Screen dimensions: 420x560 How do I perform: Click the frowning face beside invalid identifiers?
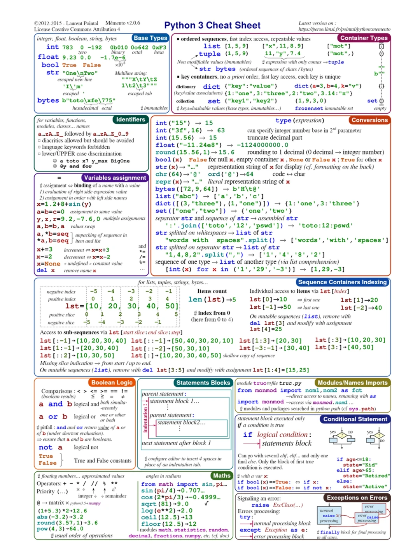[x=55, y=166]
